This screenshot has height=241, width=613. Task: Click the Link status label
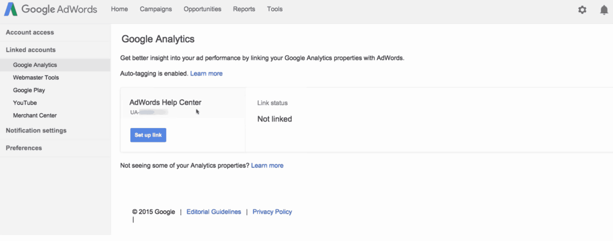272,103
